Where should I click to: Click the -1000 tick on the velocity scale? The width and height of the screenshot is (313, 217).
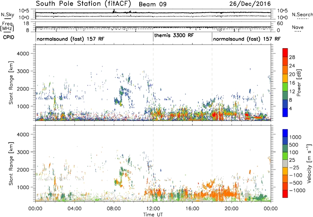pos(297,190)
